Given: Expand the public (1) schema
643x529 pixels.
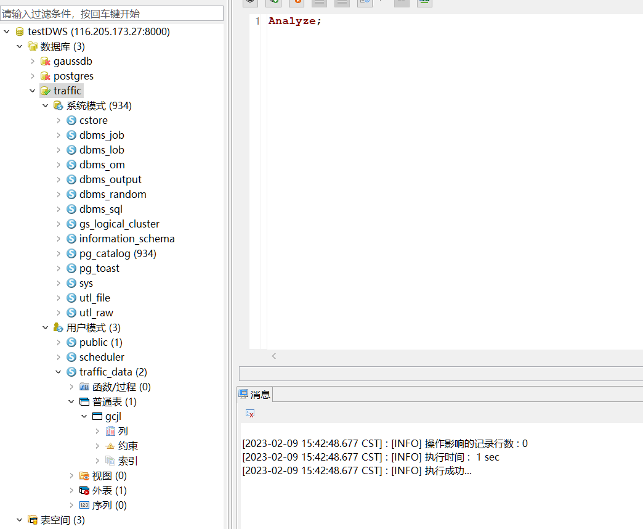Looking at the screenshot, I should pos(59,342).
